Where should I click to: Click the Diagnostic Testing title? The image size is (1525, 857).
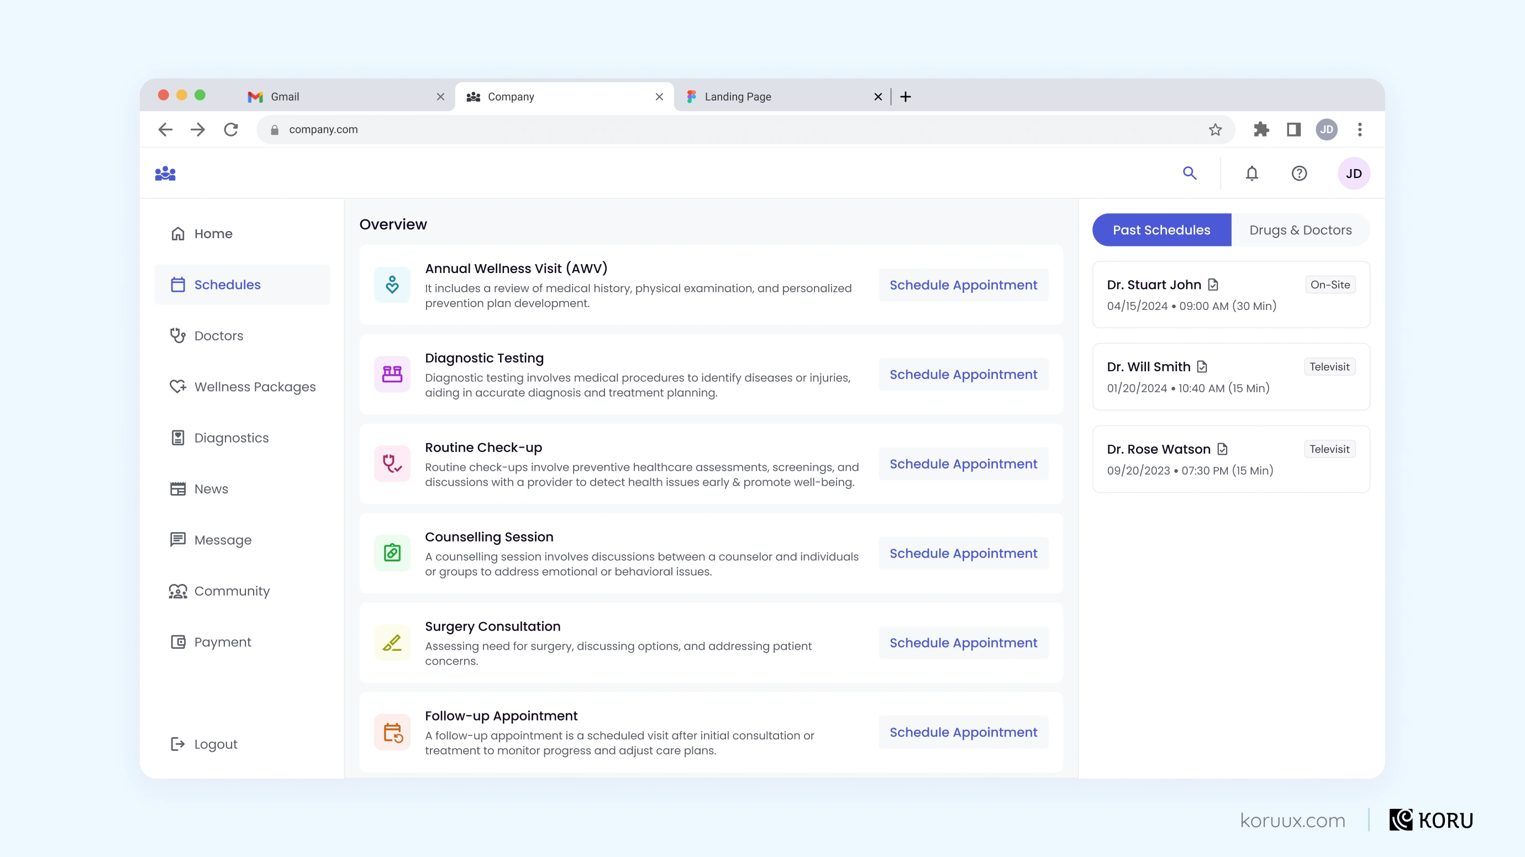tap(484, 358)
